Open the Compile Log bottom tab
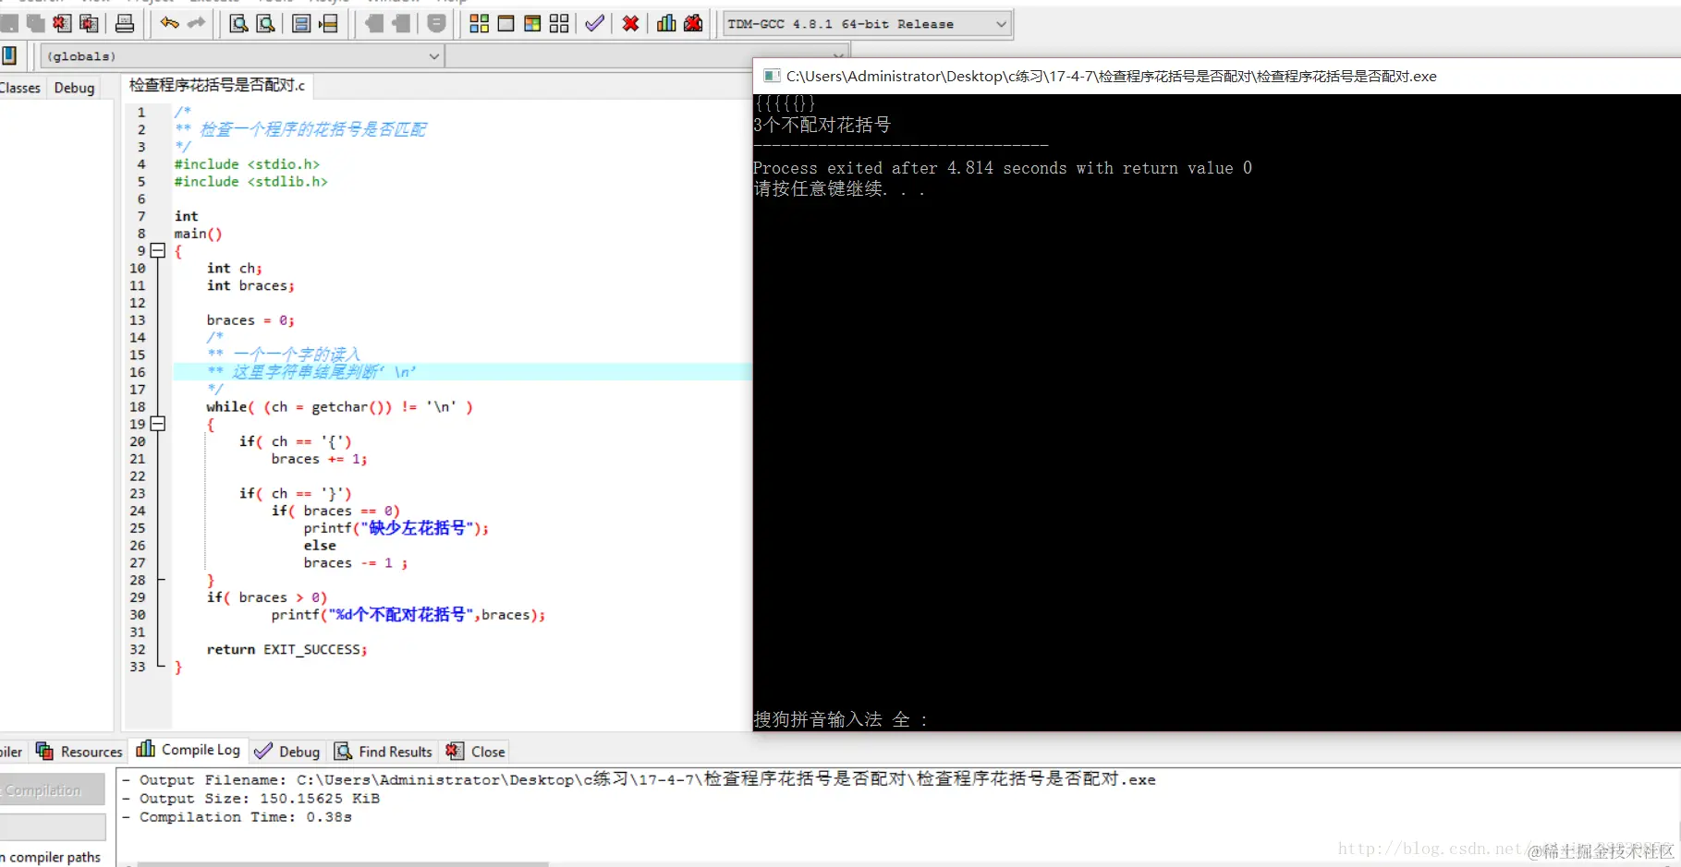 coord(189,750)
